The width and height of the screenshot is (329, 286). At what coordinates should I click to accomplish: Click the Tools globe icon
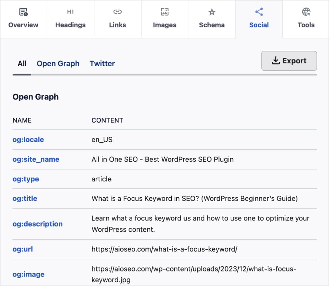[306, 12]
